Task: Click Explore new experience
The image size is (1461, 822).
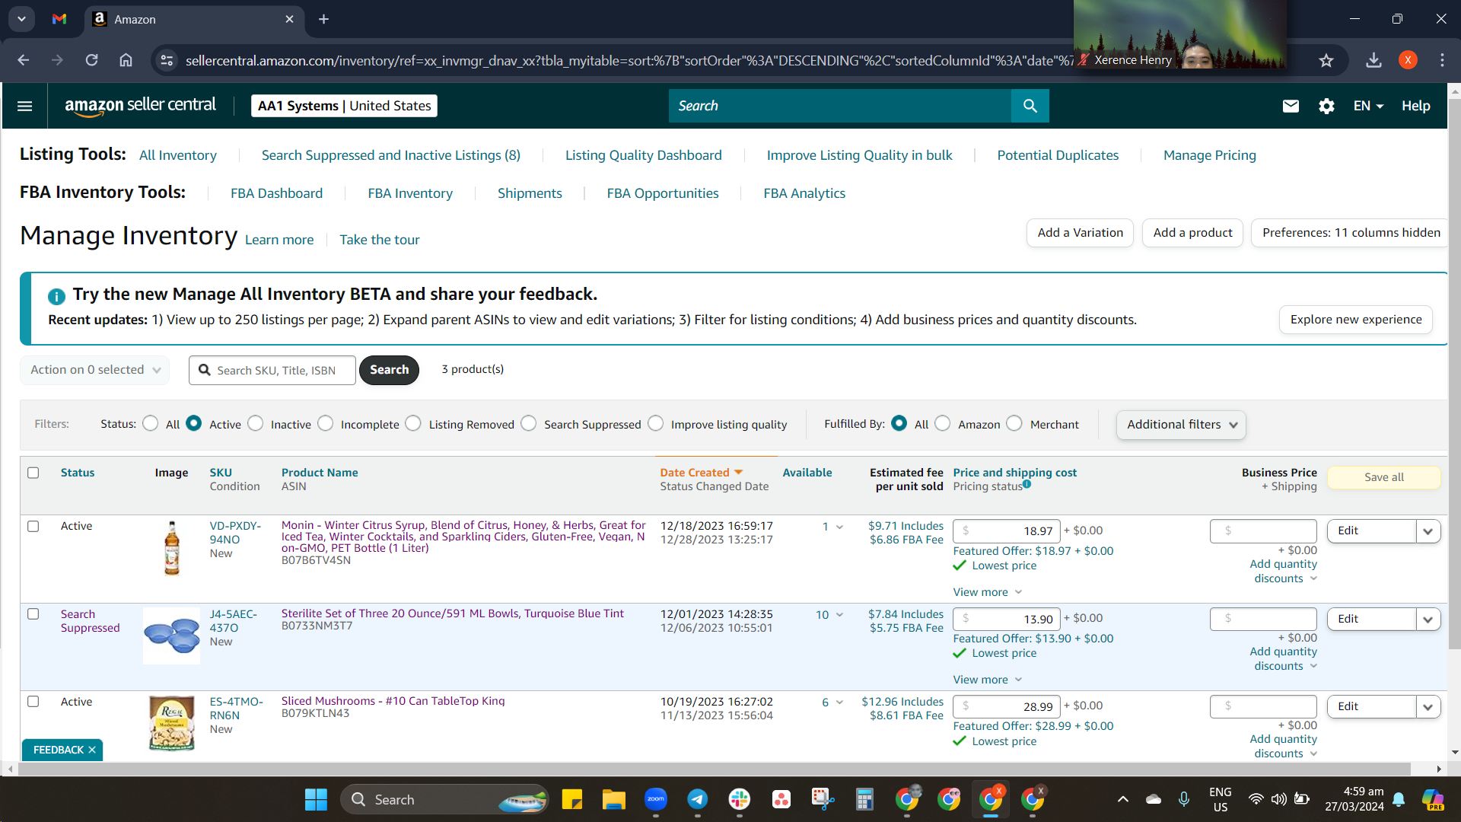Action: pyautogui.click(x=1356, y=320)
